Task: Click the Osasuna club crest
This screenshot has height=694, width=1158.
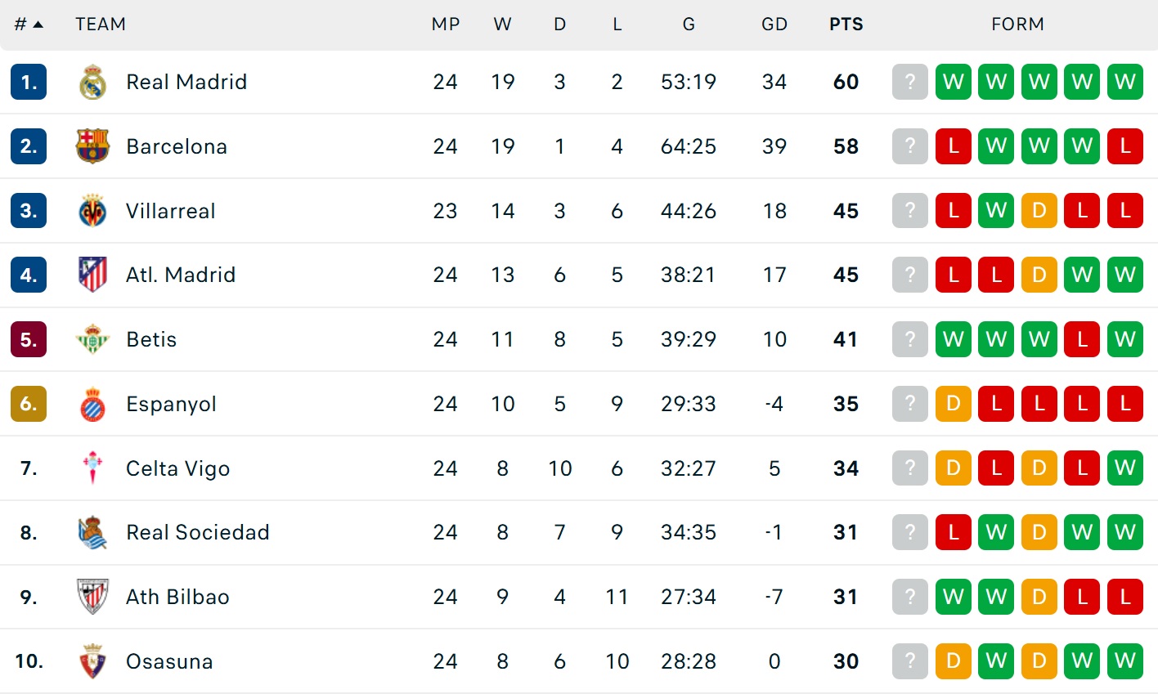Action: [x=92, y=661]
